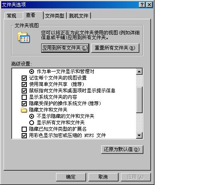Image resolution: width=205 pixels, height=185 pixels.
Task: Switch to the 脱机文件 tab
Action: coord(79,16)
